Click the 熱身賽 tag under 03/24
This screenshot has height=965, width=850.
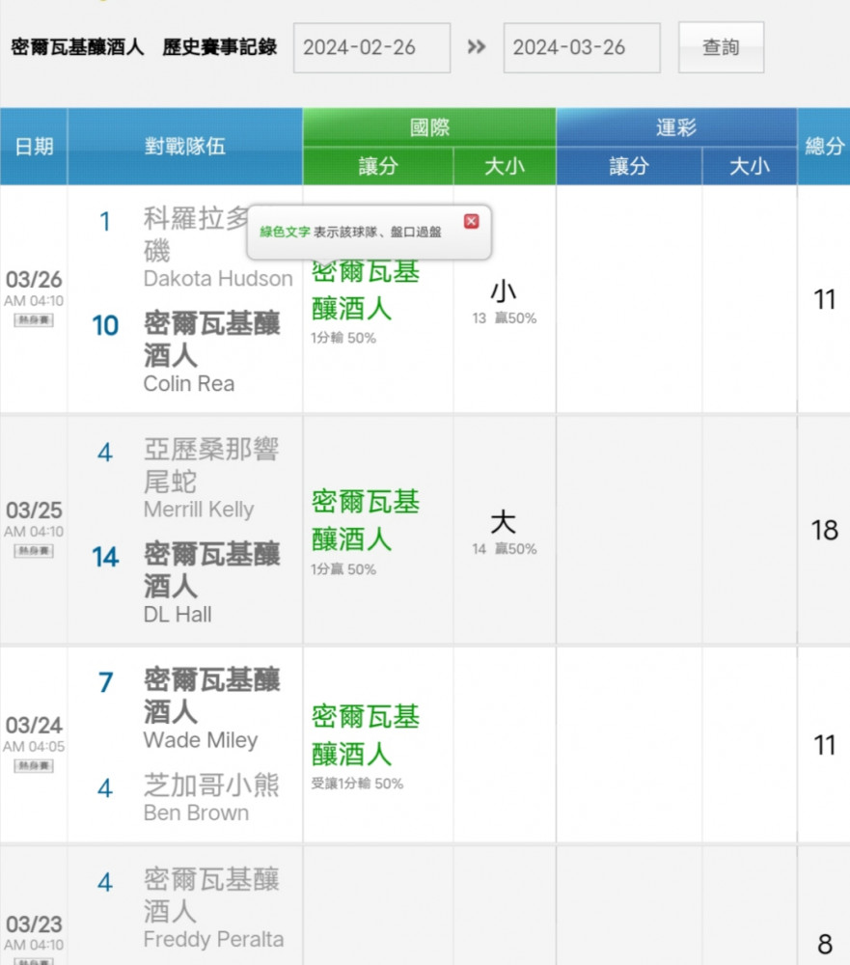(x=34, y=765)
